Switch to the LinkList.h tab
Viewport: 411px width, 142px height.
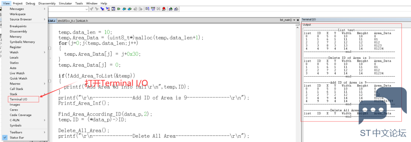pos(82,21)
